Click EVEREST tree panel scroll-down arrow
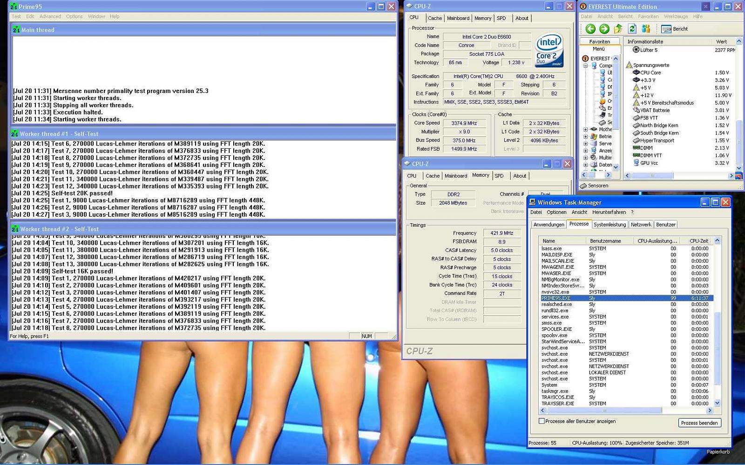Image resolution: width=745 pixels, height=465 pixels. click(x=616, y=167)
